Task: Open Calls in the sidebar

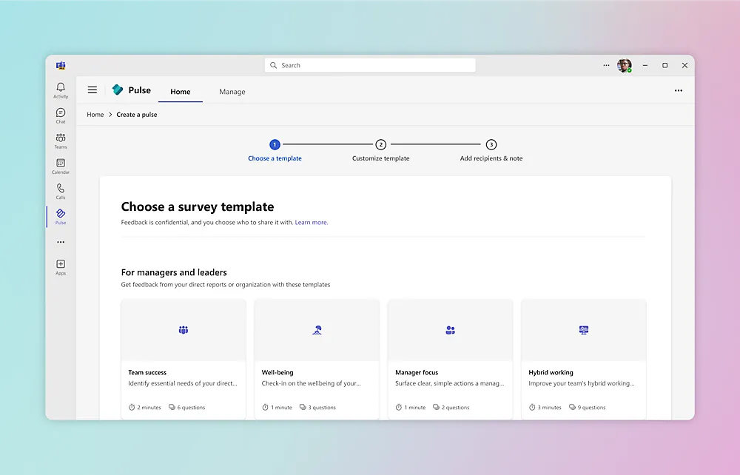Action: [61, 191]
